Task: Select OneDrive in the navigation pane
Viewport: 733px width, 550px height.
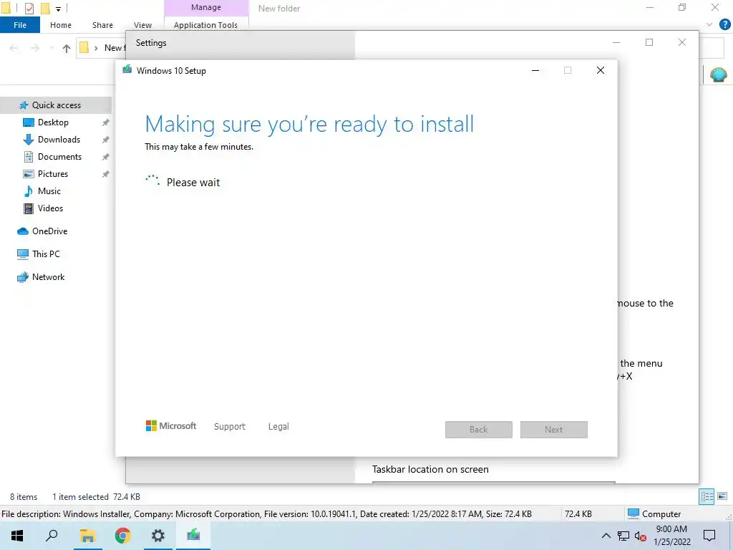Action: [49, 231]
